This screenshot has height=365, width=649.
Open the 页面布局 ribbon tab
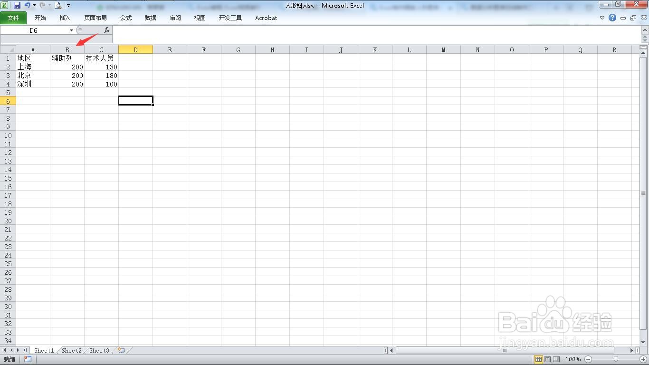click(95, 18)
